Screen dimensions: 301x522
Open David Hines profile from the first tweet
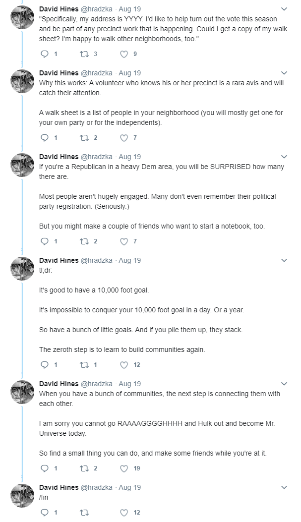click(x=59, y=9)
